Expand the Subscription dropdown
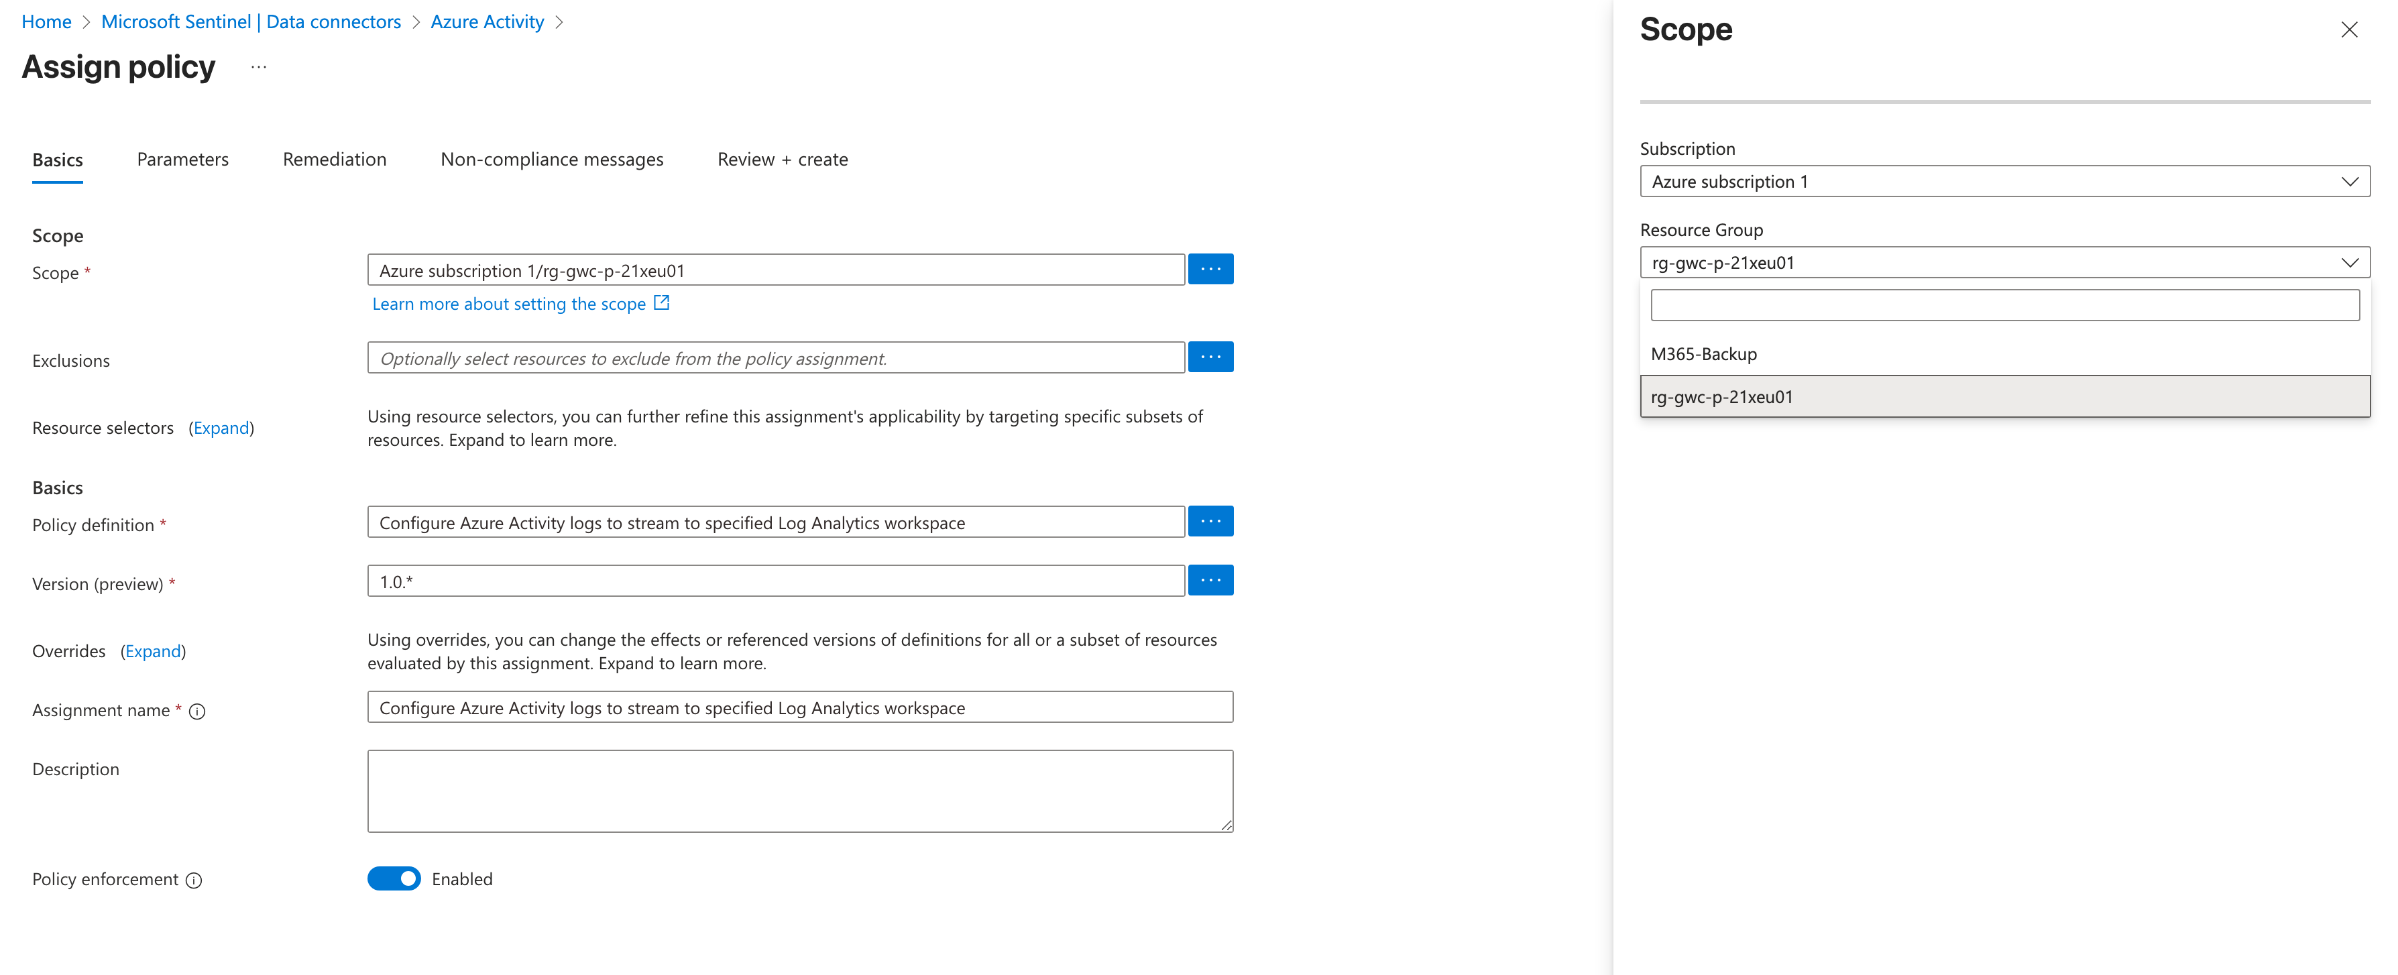The width and height of the screenshot is (2398, 975). click(x=2004, y=182)
